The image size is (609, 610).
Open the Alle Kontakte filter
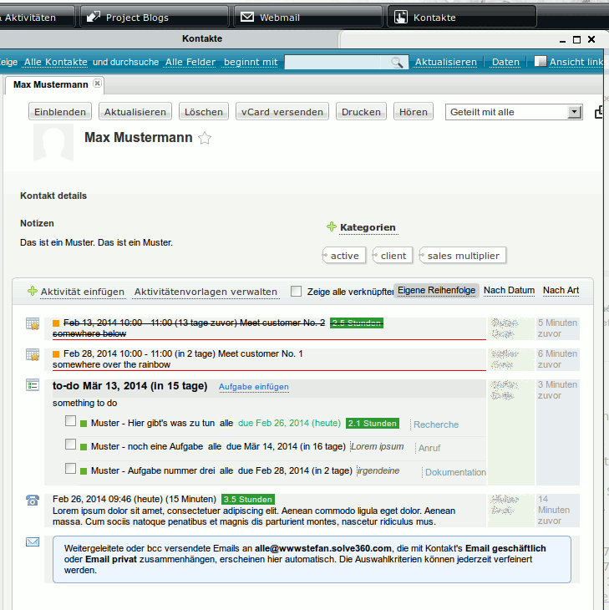[56, 62]
